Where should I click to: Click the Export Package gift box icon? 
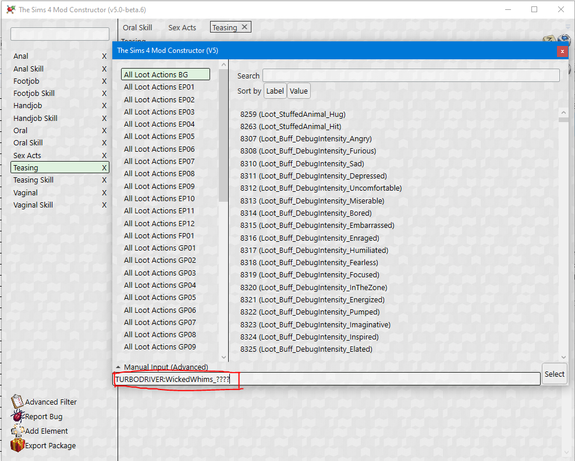pyautogui.click(x=17, y=445)
